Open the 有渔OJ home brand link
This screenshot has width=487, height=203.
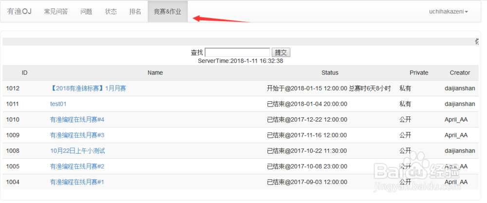19,12
